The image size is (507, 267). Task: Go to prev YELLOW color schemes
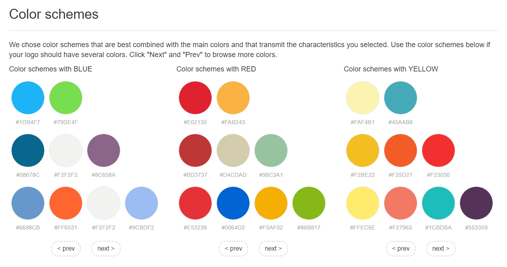(401, 248)
